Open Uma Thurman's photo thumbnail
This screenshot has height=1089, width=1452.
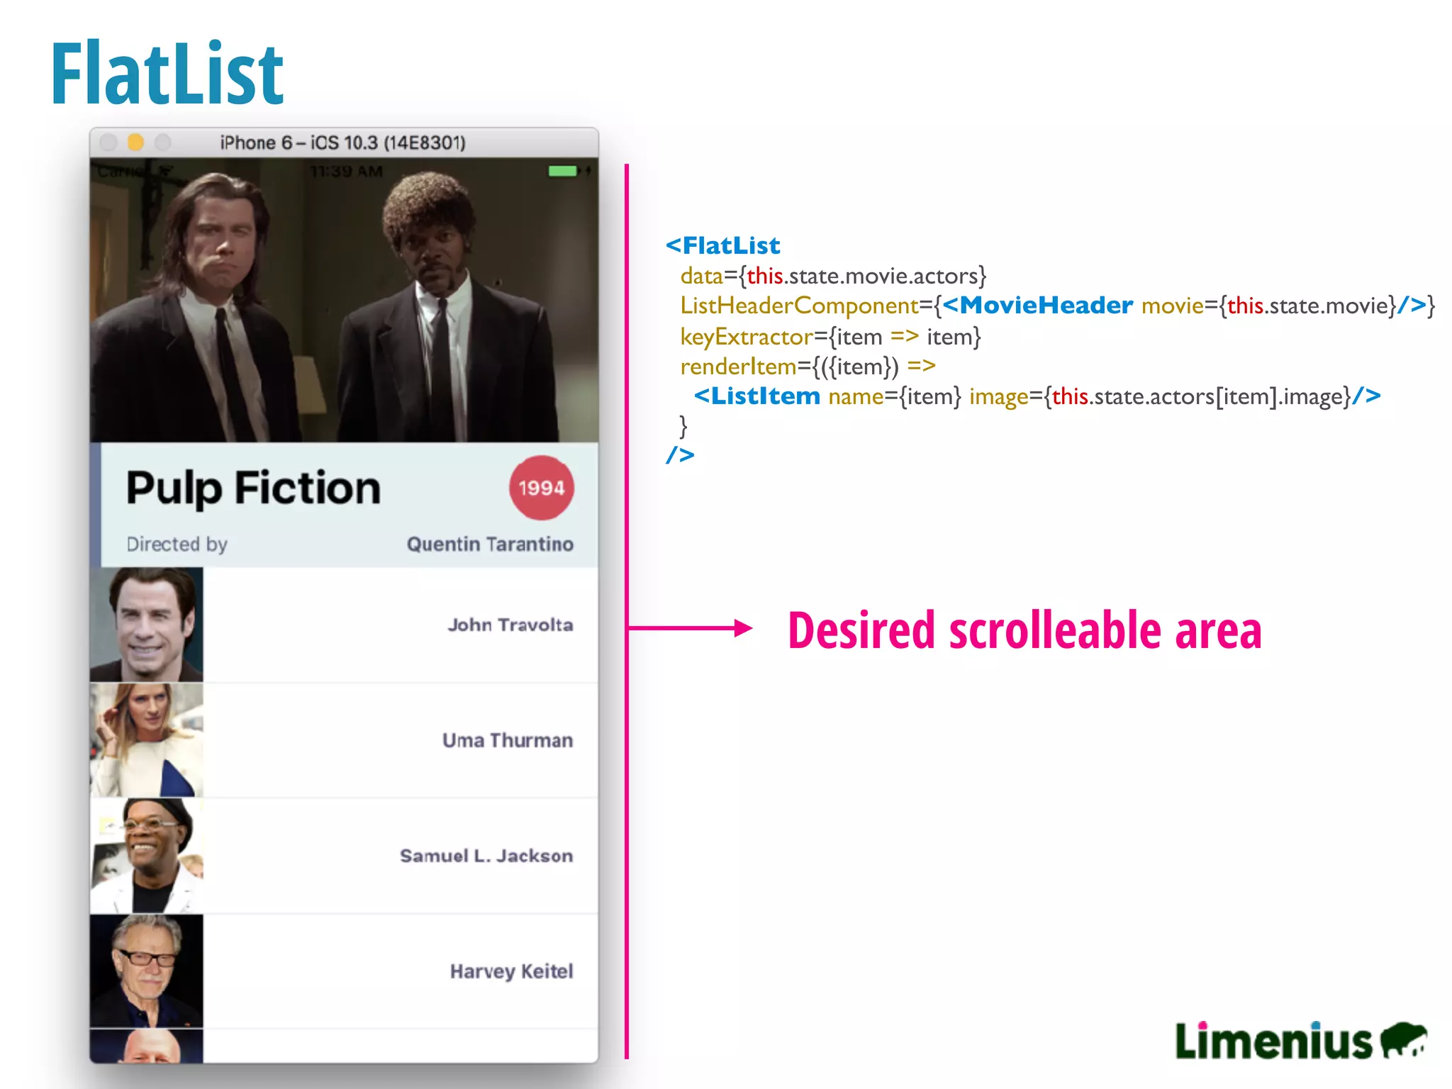pyautogui.click(x=147, y=740)
